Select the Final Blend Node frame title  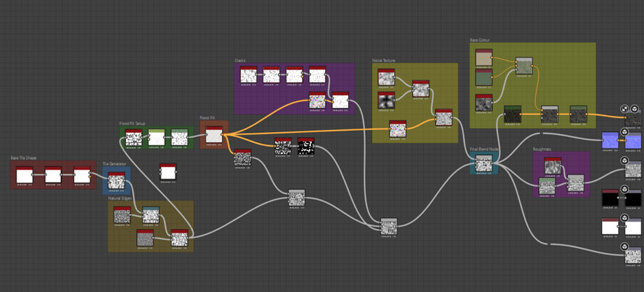(x=484, y=149)
